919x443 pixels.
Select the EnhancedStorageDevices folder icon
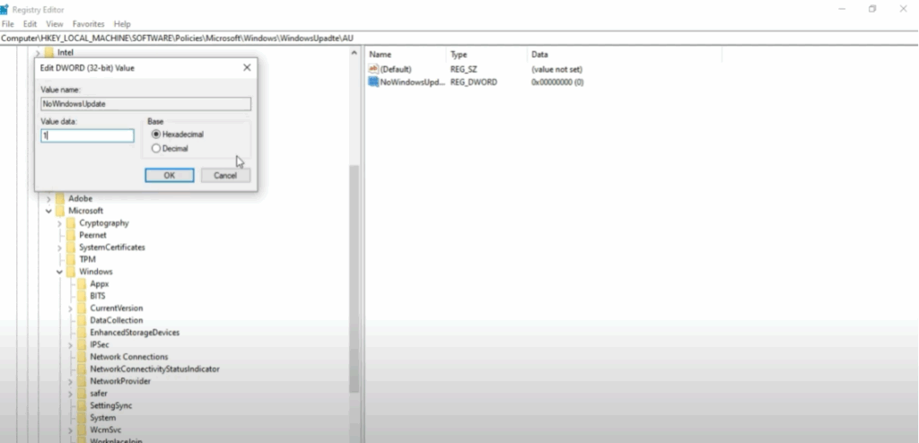(82, 333)
